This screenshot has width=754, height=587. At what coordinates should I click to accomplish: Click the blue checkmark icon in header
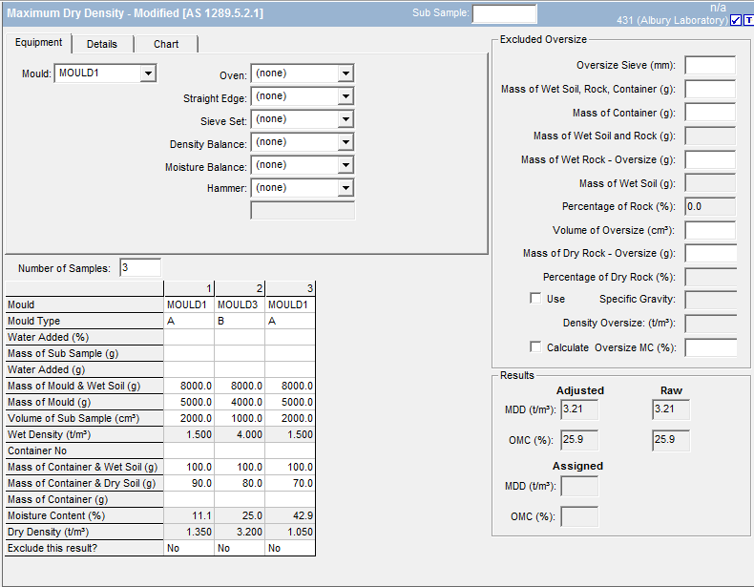coord(735,21)
